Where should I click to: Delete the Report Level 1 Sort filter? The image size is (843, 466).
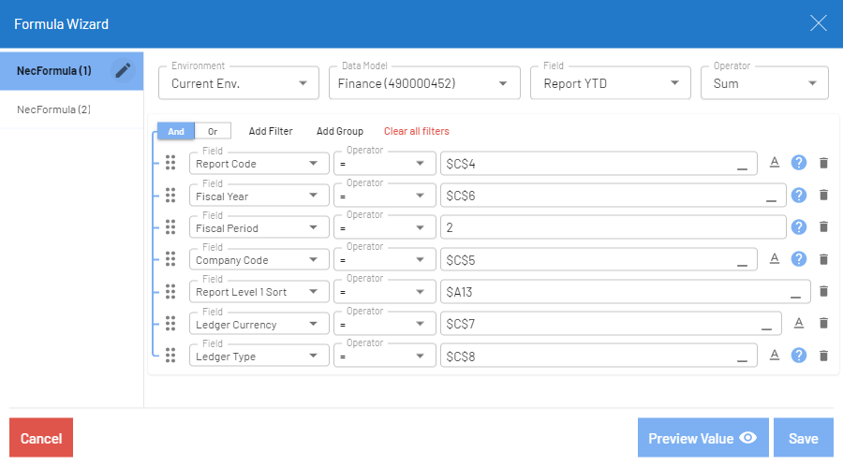[823, 291]
